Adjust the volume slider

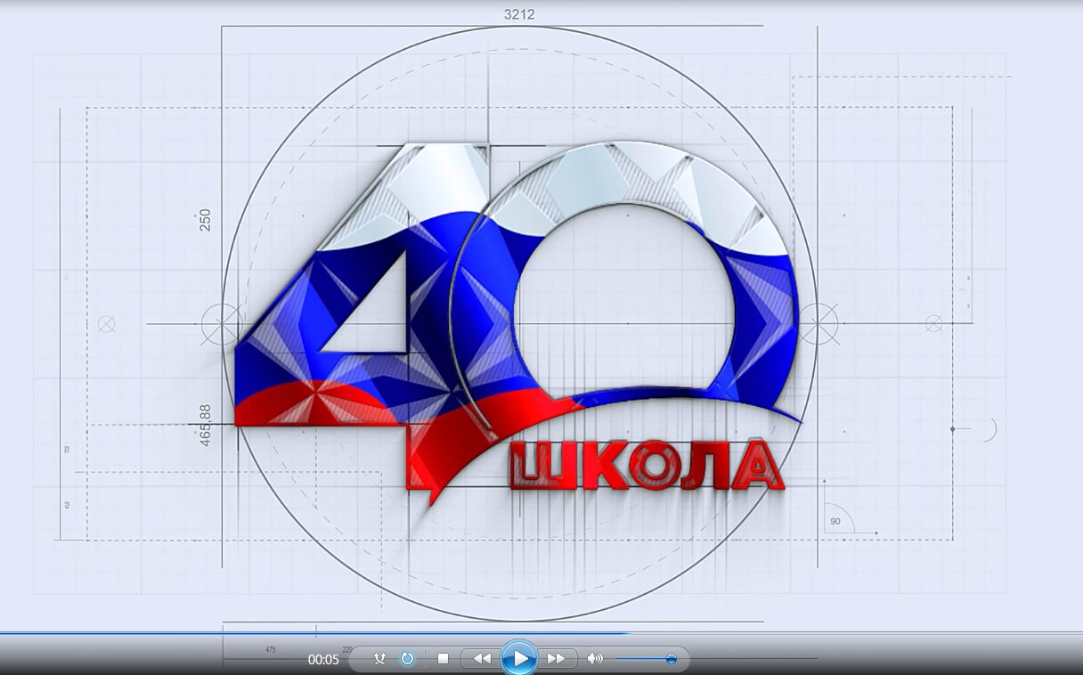[x=647, y=659]
